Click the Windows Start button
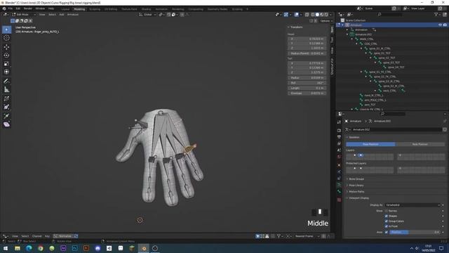Screen dimensions: 449x253 tap(6, 248)
